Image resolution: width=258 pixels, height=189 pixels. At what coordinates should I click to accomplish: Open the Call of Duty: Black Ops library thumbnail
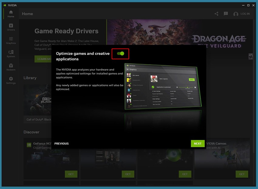(38, 100)
